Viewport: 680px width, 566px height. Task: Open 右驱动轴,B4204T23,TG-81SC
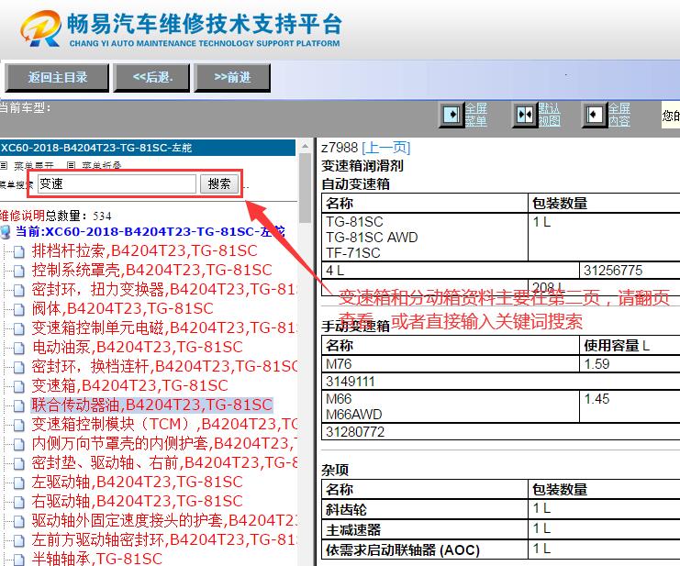137,501
